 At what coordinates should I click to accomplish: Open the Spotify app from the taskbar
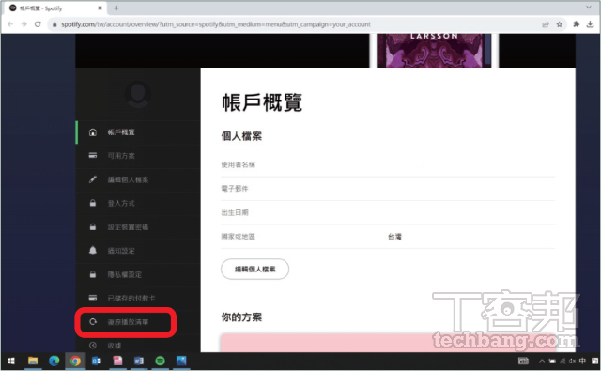click(x=161, y=361)
